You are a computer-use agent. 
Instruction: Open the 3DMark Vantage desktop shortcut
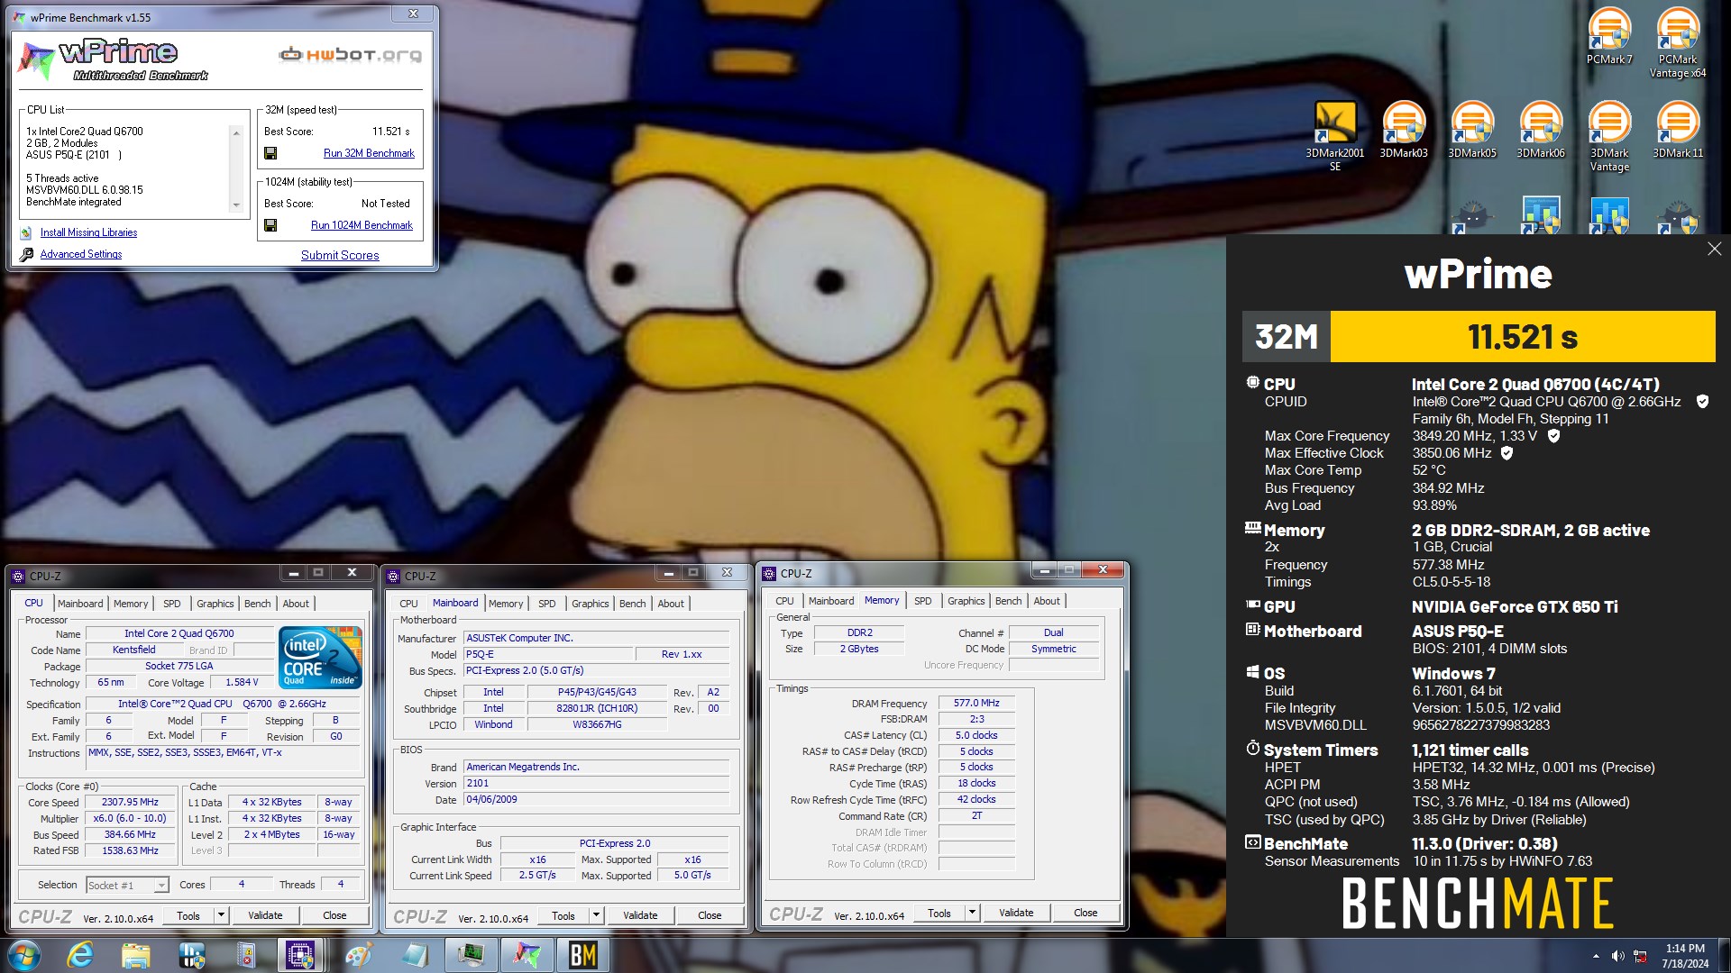1609,136
